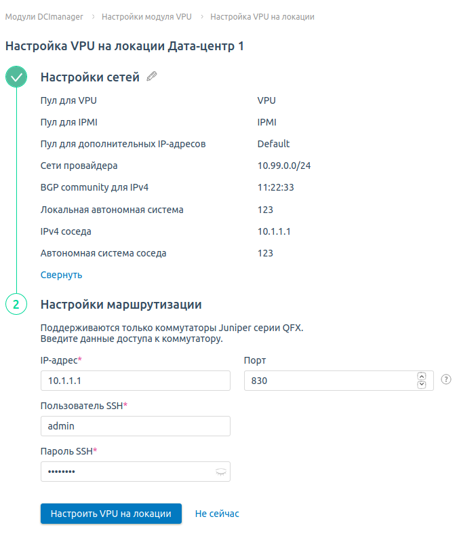Open the help icon next to Порт

[445, 379]
